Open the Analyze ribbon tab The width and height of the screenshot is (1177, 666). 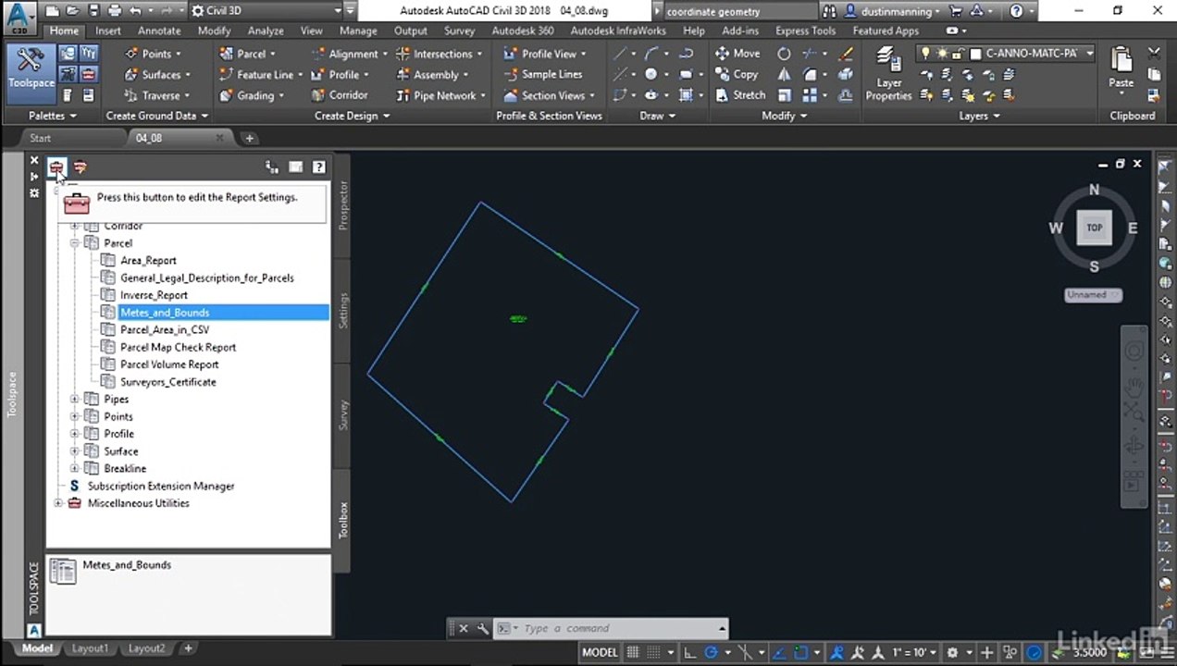pyautogui.click(x=266, y=31)
